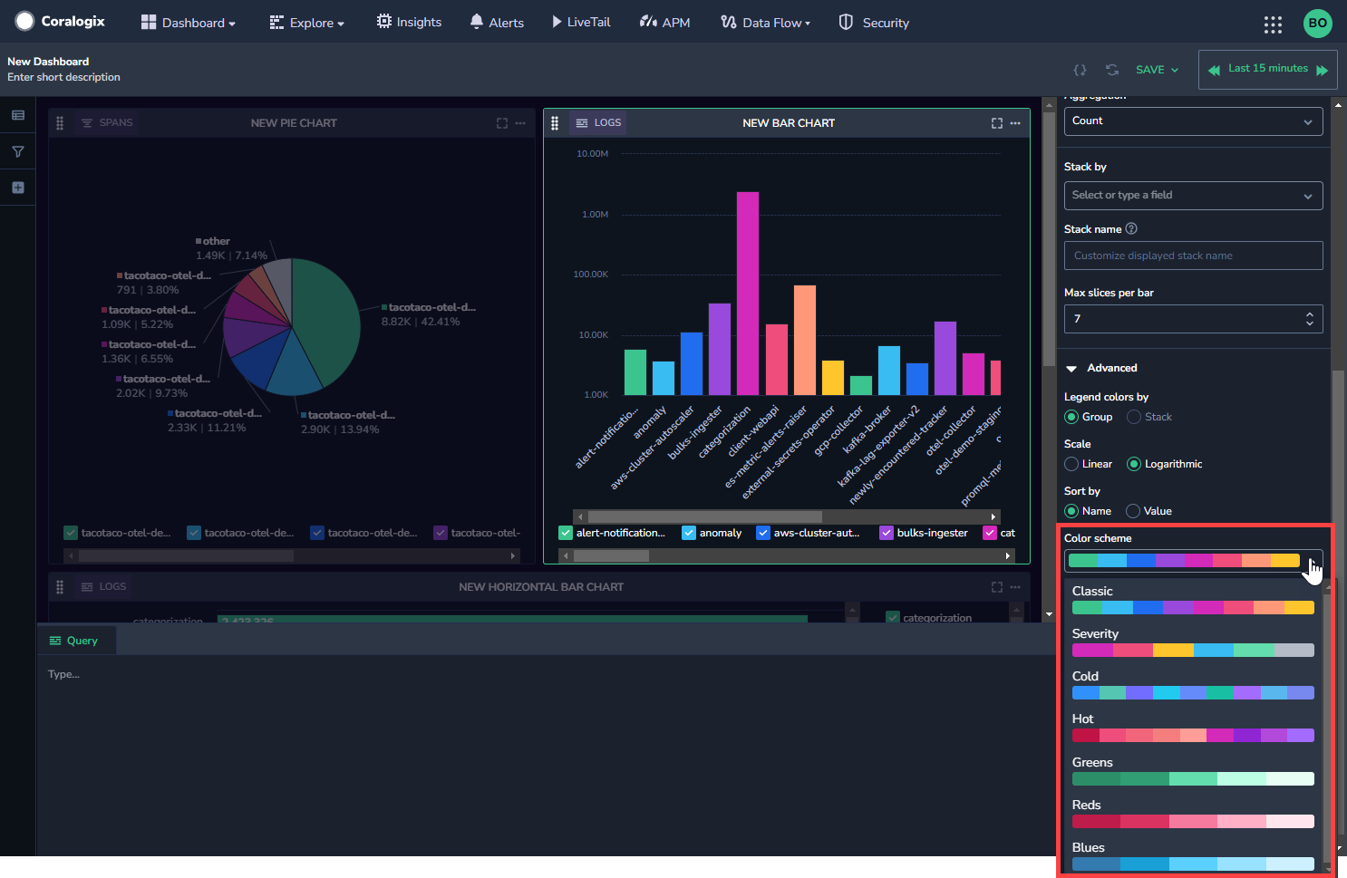Image resolution: width=1347 pixels, height=878 pixels.
Task: Open New Pie Chart options menu
Action: [520, 123]
